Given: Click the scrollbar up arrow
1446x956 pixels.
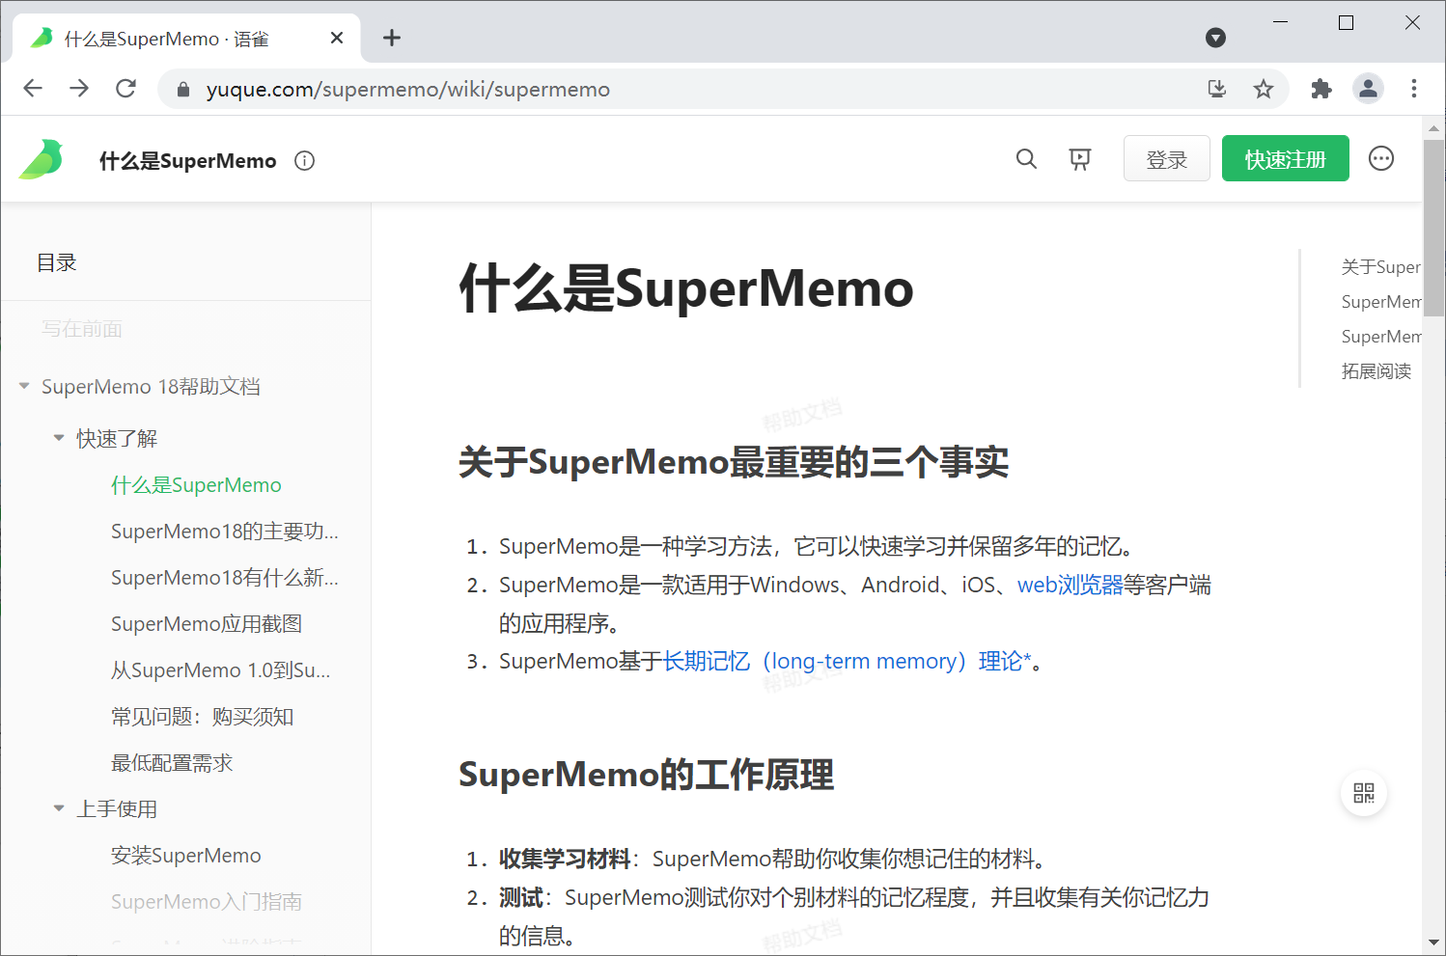Looking at the screenshot, I should click(1433, 127).
